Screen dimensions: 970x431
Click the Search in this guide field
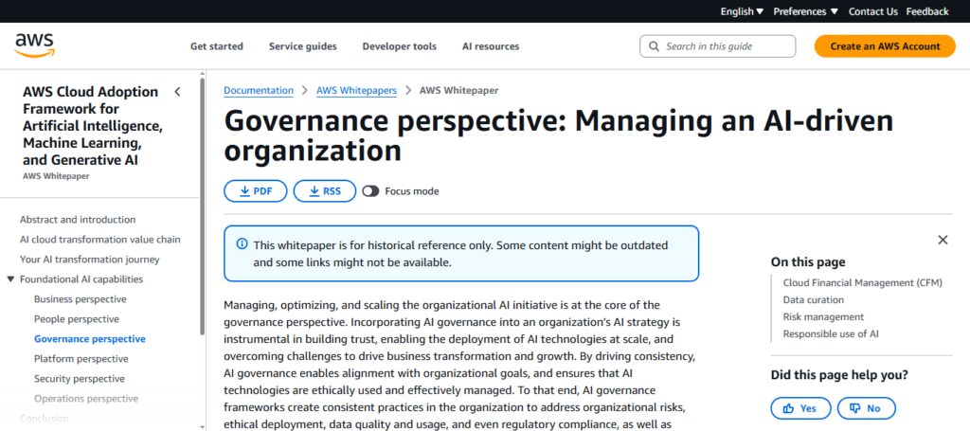coord(718,46)
